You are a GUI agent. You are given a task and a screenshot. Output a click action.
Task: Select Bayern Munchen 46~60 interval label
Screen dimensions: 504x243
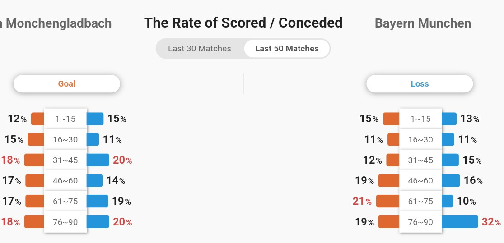click(420, 180)
